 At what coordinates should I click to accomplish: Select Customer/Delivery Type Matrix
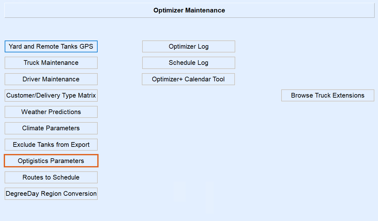(x=51, y=95)
